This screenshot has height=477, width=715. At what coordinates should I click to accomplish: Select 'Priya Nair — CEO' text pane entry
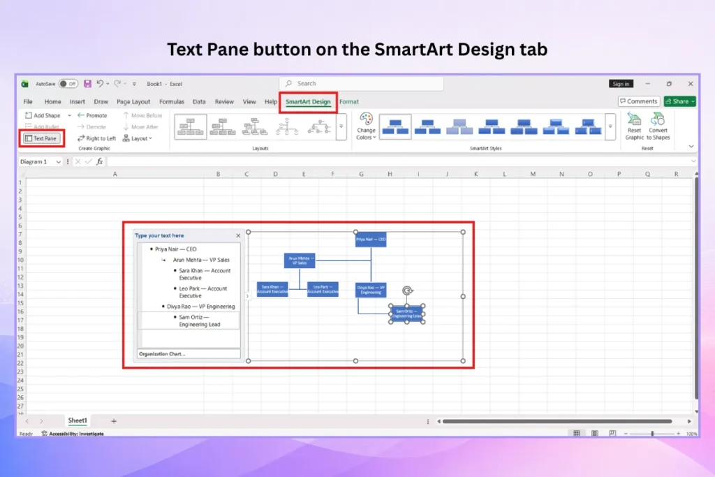175,249
